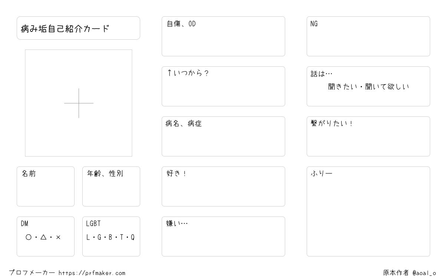Click the 嫌い… text box
Image resolution: width=445 pixels, height=278 pixels.
pos(223,236)
